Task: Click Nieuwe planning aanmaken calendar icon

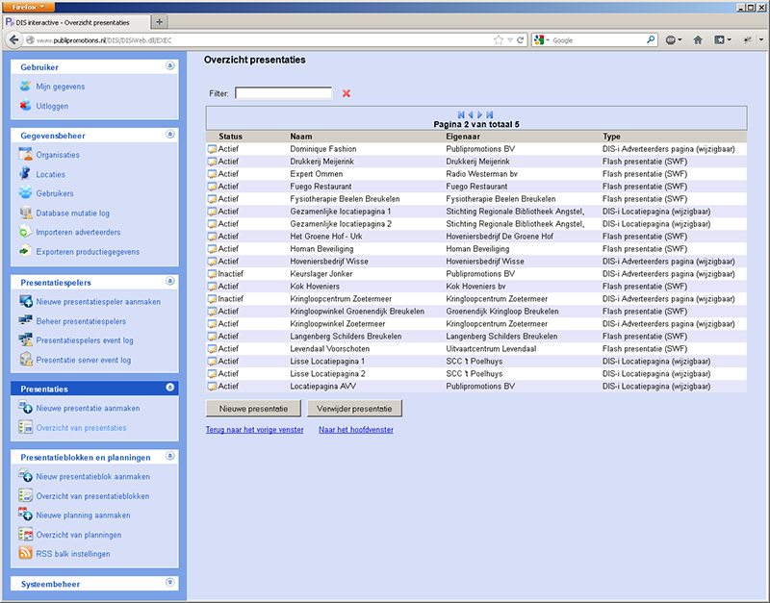Action: (25, 515)
